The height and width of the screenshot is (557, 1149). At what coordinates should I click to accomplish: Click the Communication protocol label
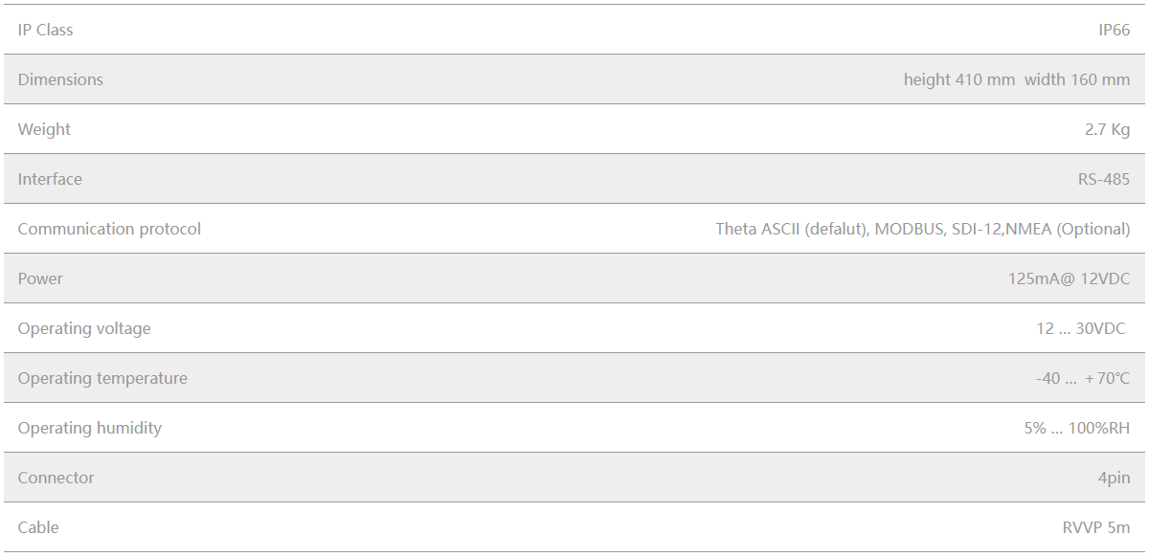coord(109,229)
